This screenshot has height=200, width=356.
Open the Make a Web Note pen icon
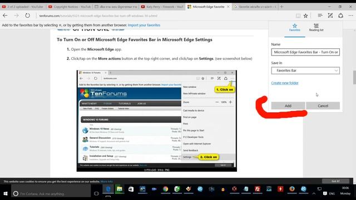(330, 16)
